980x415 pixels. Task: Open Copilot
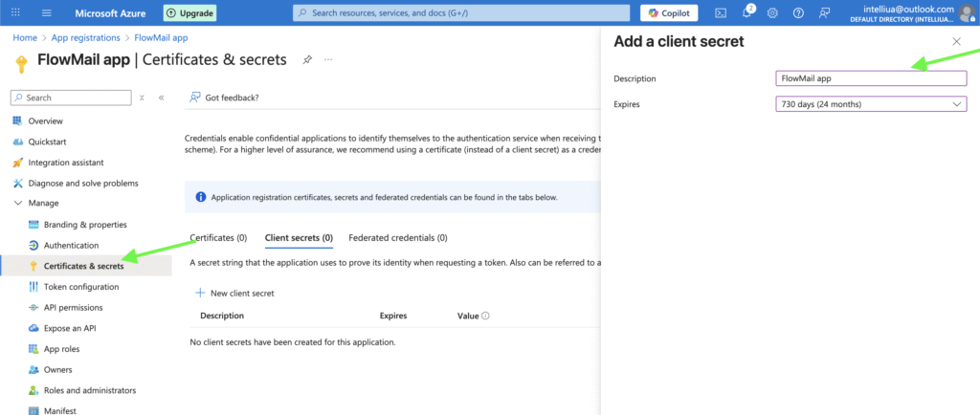pyautogui.click(x=669, y=12)
